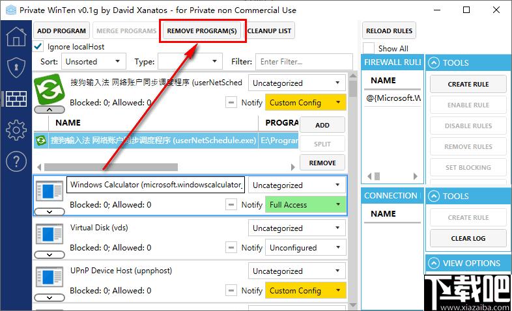This screenshot has width=512, height=311.
Task: Open the help question mark icon
Action: tap(16, 161)
